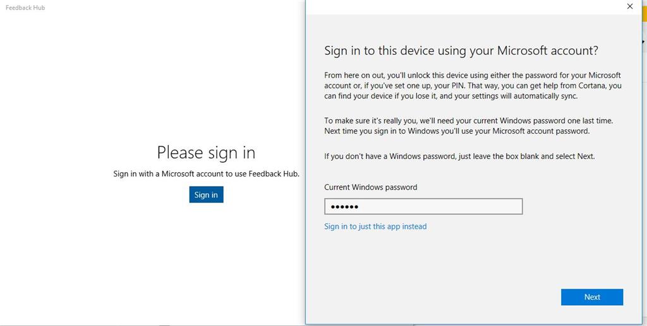Click the 'Current Windows password' label
The image size is (647, 326).
point(370,187)
